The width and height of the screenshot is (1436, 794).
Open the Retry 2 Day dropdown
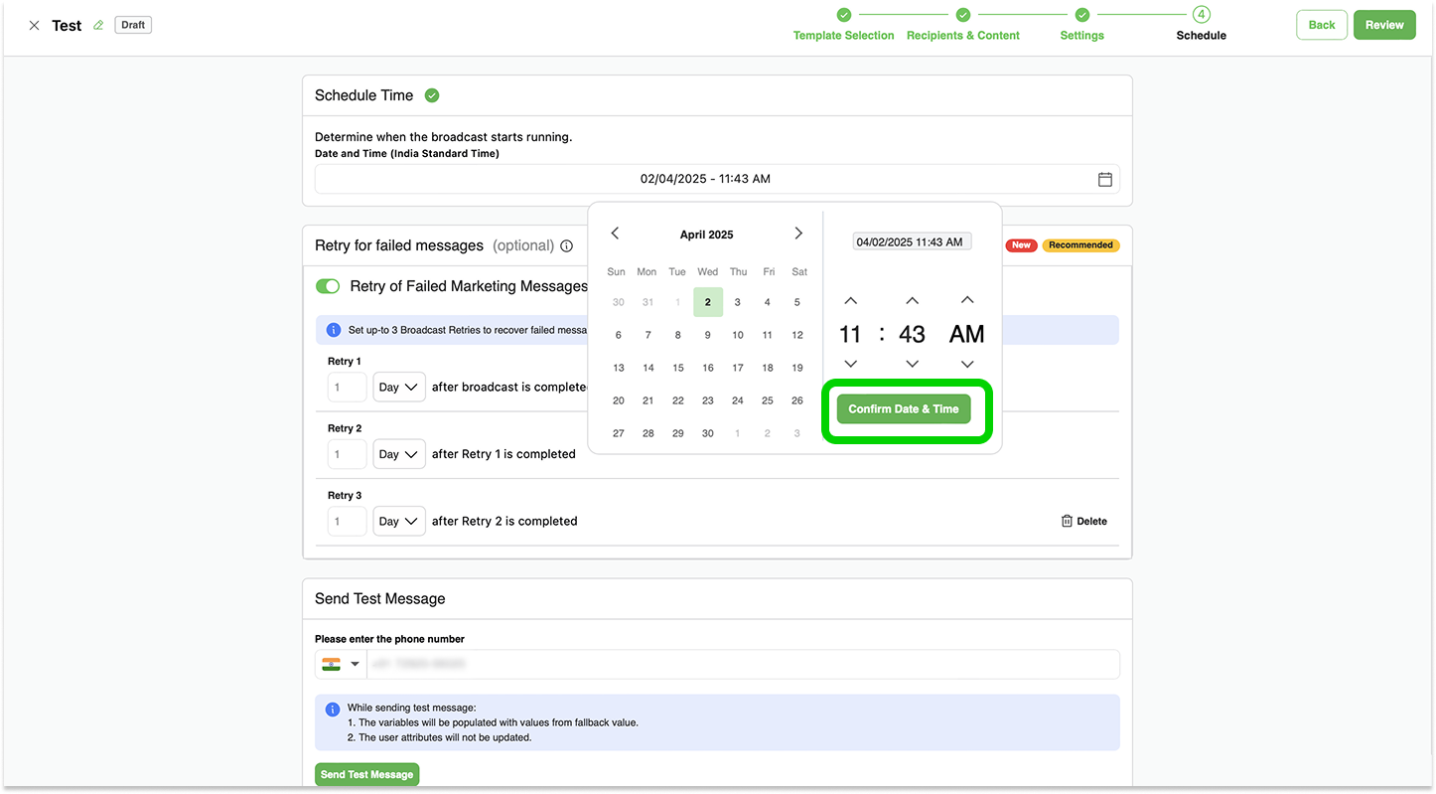pos(399,454)
